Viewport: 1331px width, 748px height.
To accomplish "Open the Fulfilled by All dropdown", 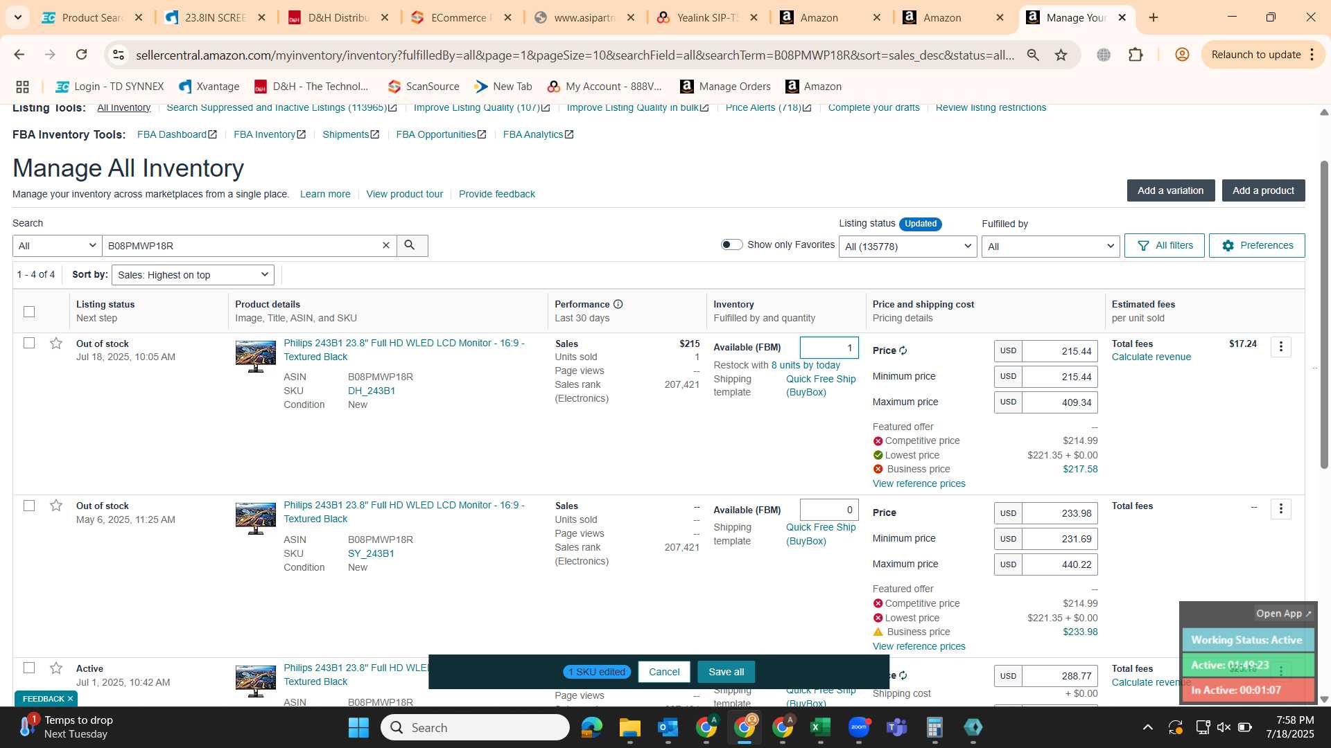I will click(x=1051, y=247).
